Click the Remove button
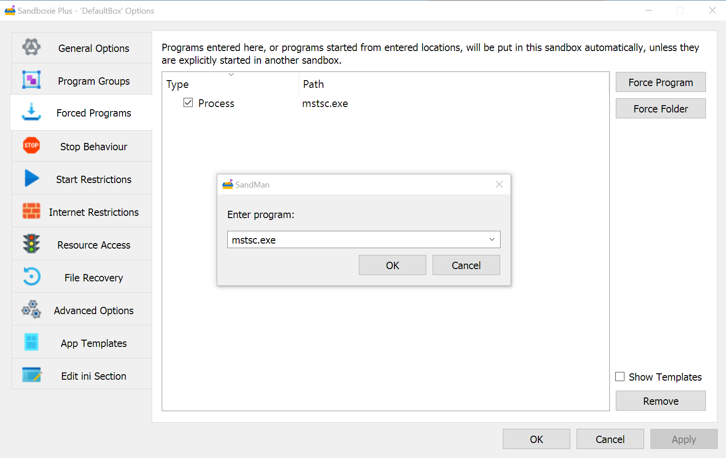Image resolution: width=726 pixels, height=458 pixels. coord(660,401)
